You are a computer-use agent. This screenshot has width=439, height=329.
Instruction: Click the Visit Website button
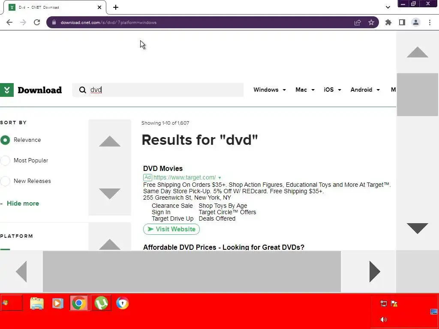pyautogui.click(x=171, y=229)
